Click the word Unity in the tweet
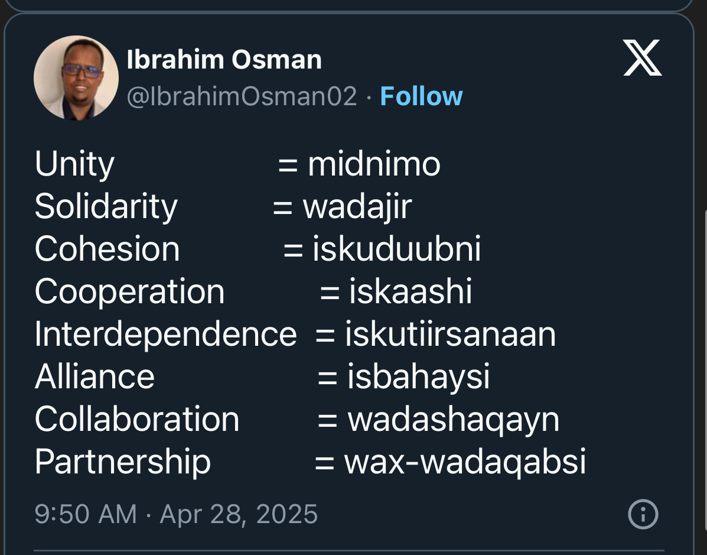The height and width of the screenshot is (555, 707). coord(74,164)
